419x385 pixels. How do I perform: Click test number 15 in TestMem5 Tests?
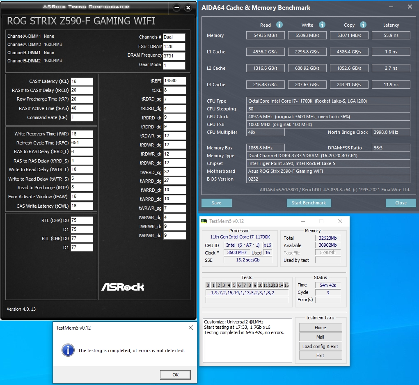(286, 285)
